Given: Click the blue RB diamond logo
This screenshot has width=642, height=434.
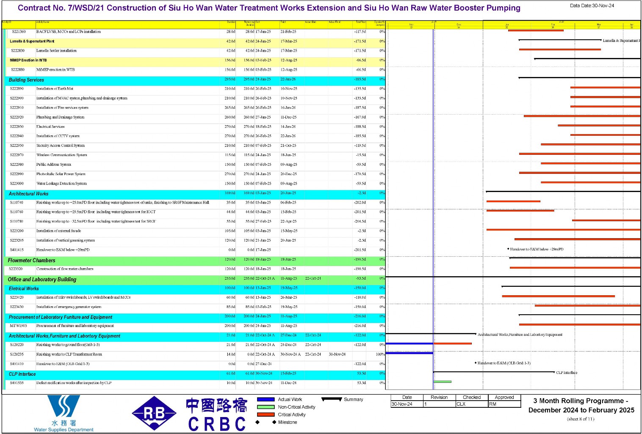Looking at the screenshot, I should click(154, 413).
